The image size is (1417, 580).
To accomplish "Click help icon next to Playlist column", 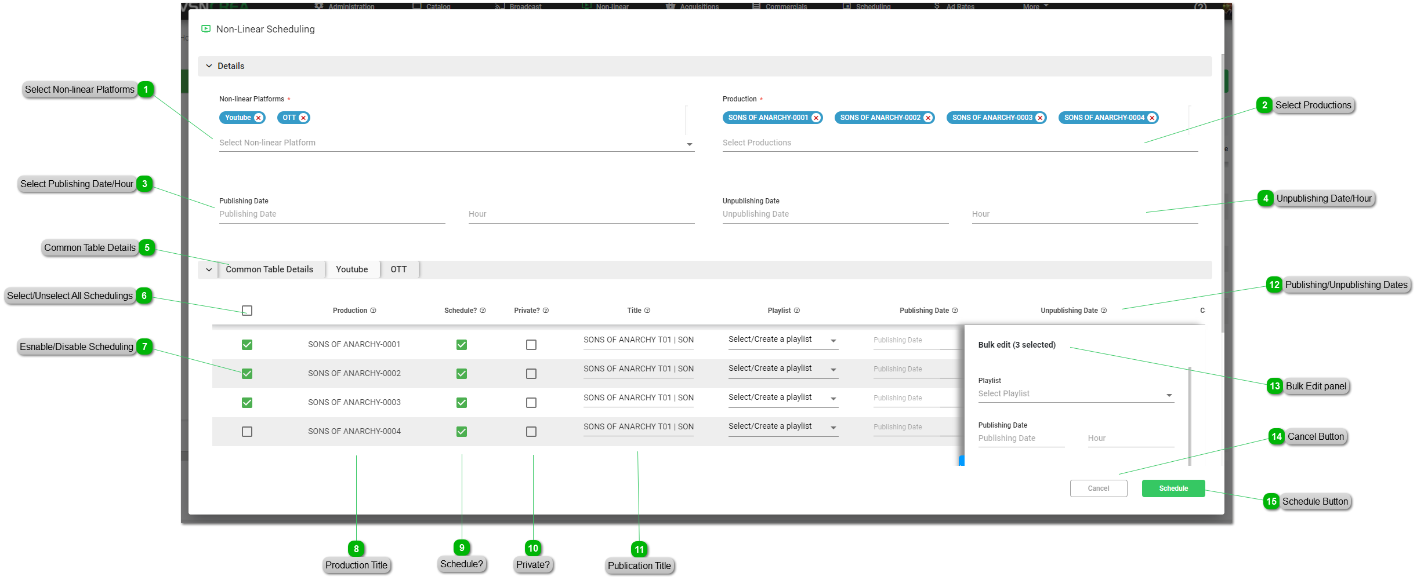I will [x=797, y=311].
